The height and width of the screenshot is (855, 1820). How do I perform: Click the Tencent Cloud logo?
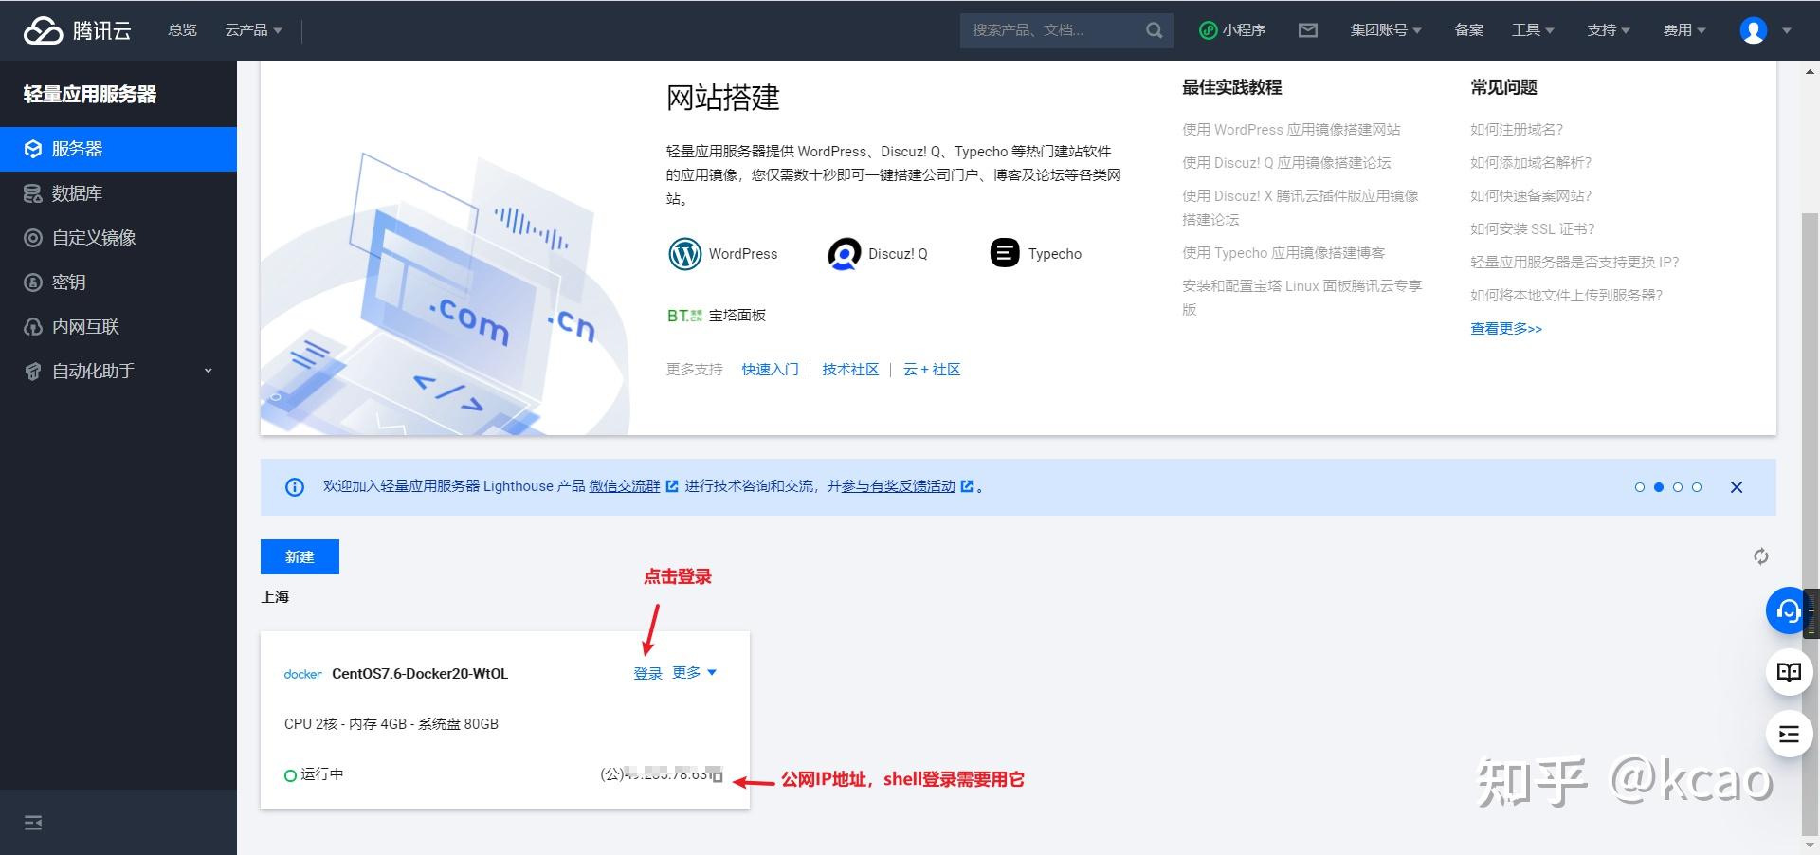[x=77, y=30]
